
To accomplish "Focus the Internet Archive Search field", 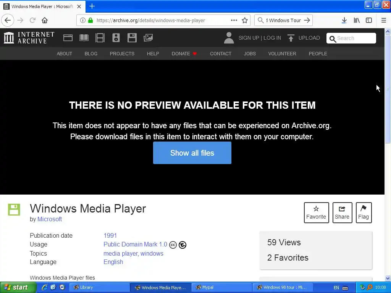I will click(351, 38).
